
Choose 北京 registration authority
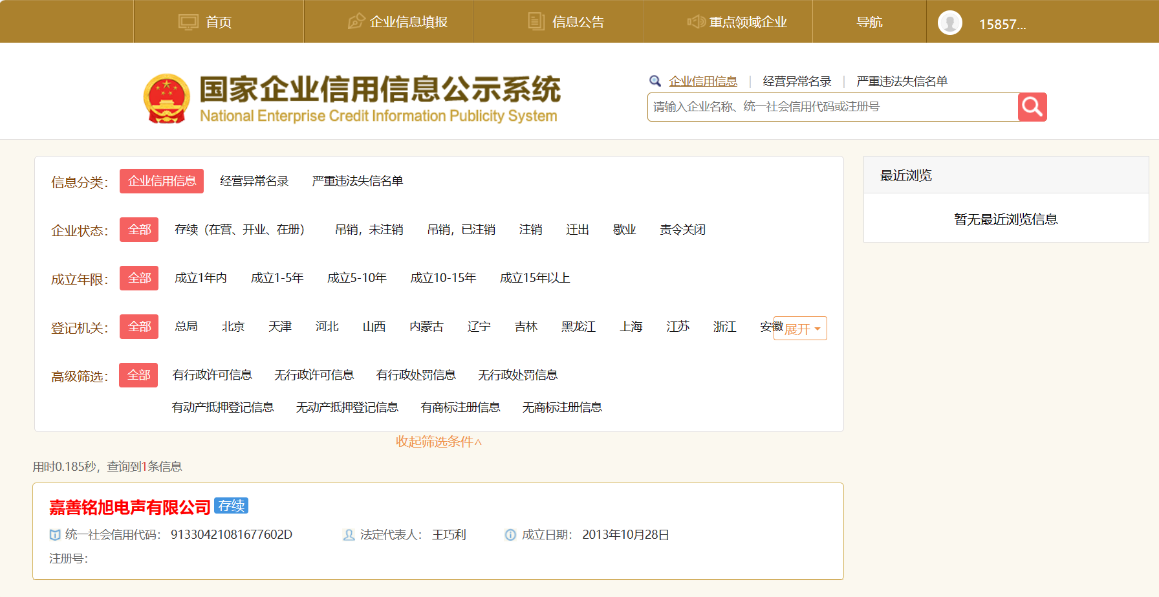pyautogui.click(x=233, y=327)
